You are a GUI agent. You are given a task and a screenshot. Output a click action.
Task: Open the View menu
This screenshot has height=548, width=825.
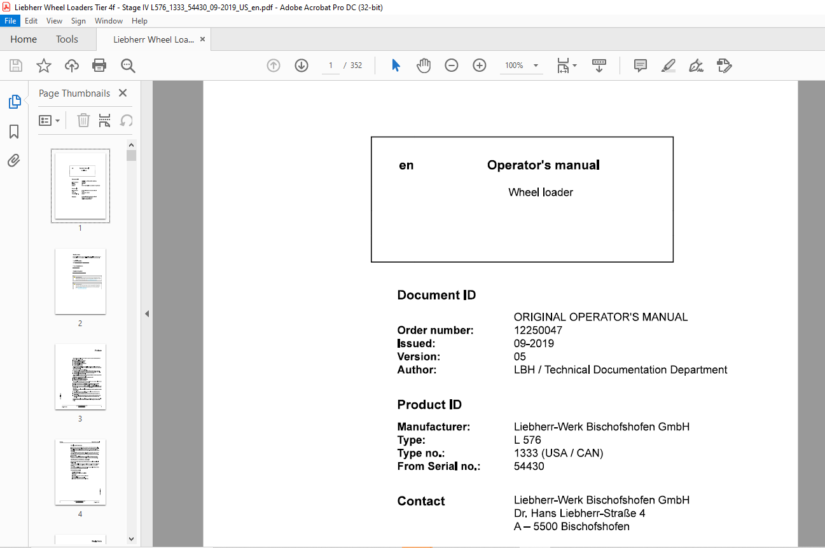click(x=55, y=21)
